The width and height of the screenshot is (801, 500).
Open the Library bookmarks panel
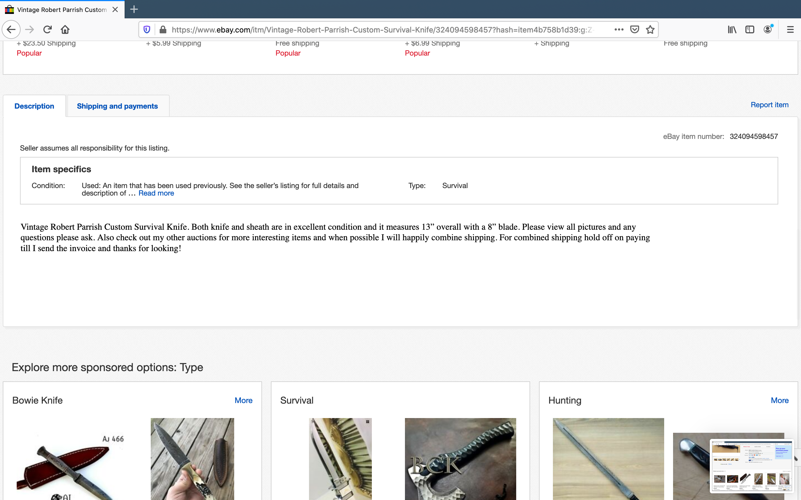732,30
